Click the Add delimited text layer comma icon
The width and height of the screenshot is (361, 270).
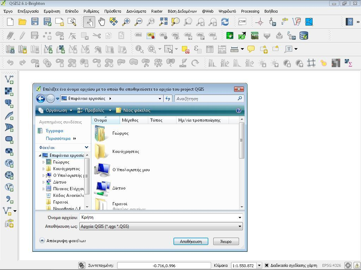(9, 199)
